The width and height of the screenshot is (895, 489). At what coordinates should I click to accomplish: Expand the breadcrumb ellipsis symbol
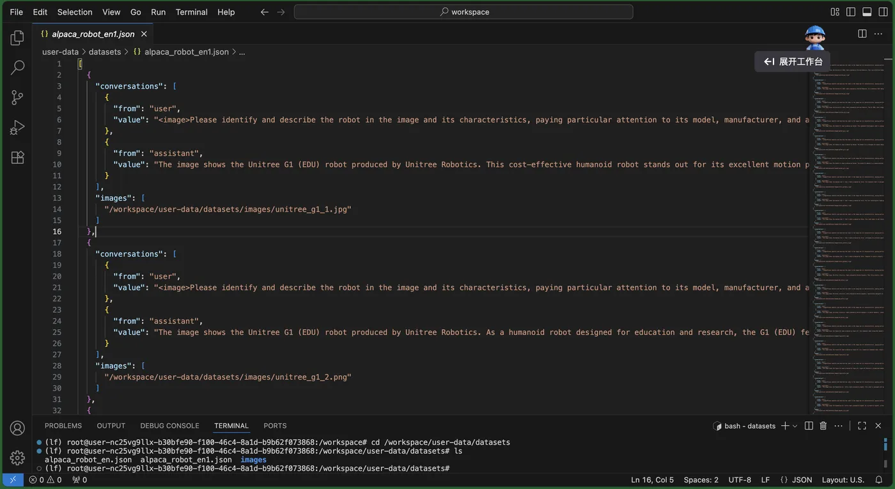tap(242, 52)
